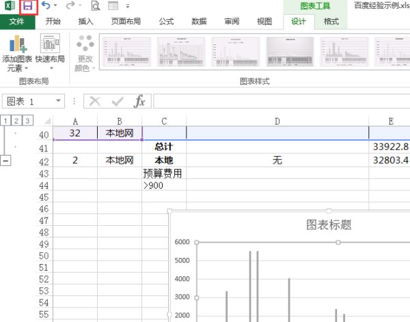The image size is (410, 322).
Task: Switch to the 视图 ribbon tab
Action: tap(264, 21)
